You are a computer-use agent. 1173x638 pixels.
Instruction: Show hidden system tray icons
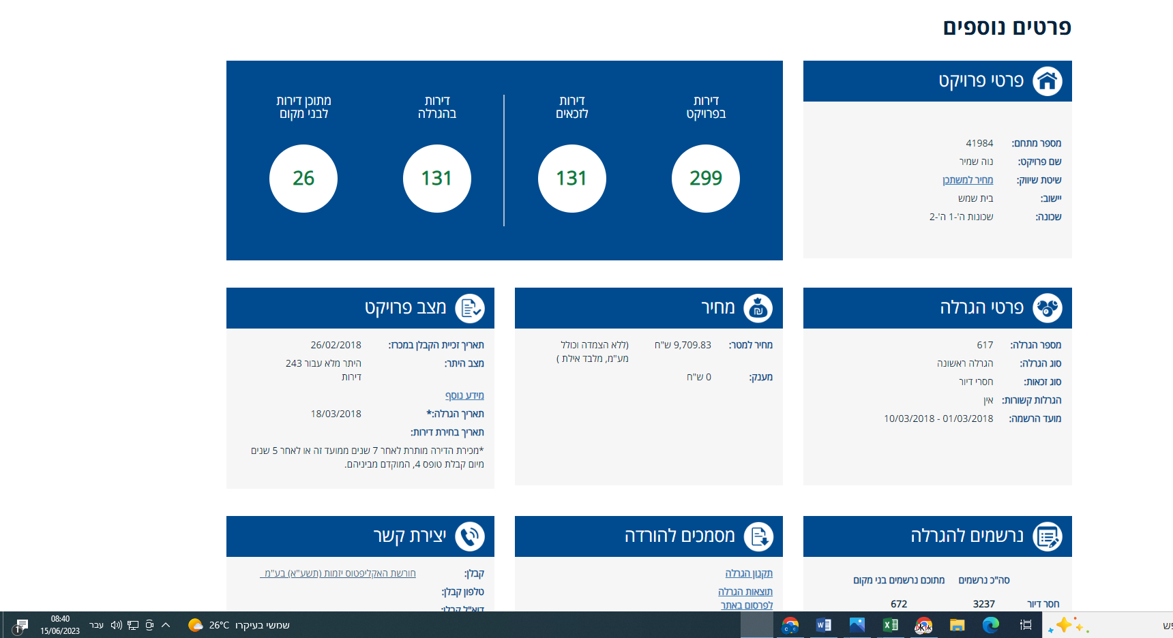point(166,625)
